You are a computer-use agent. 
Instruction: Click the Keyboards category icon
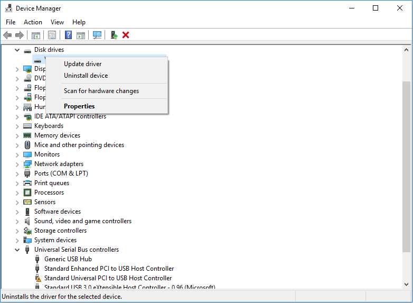pyautogui.click(x=27, y=126)
